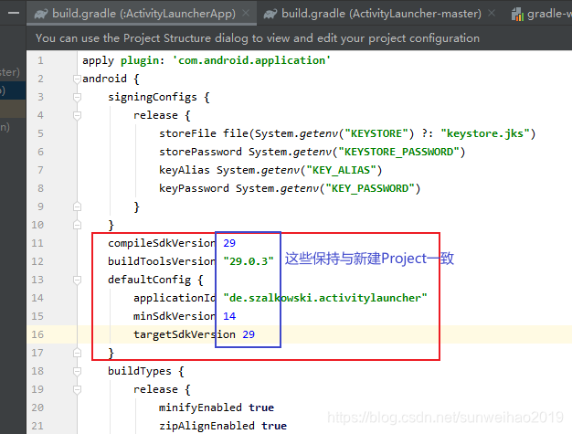Click the "keystore.jks" string on line 5
The height and width of the screenshot is (434, 572).
point(485,133)
